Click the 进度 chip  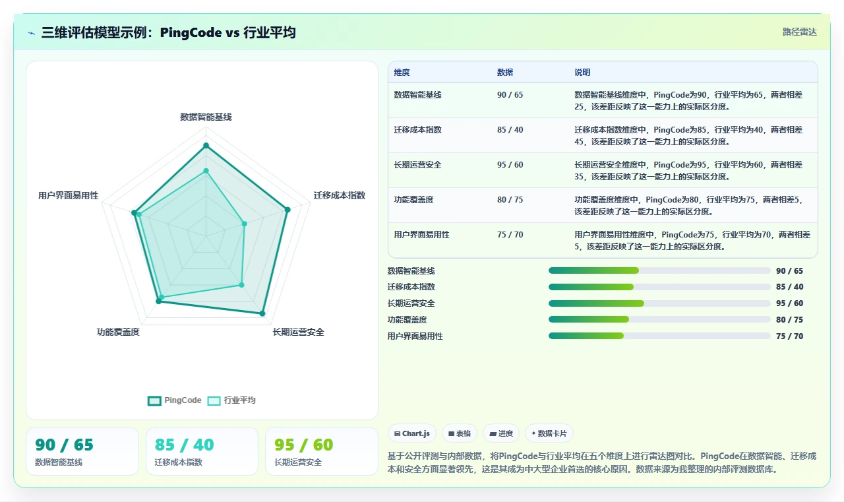(501, 433)
